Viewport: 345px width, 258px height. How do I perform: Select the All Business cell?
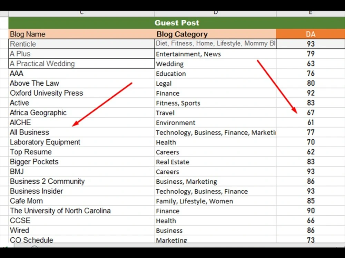(82, 132)
